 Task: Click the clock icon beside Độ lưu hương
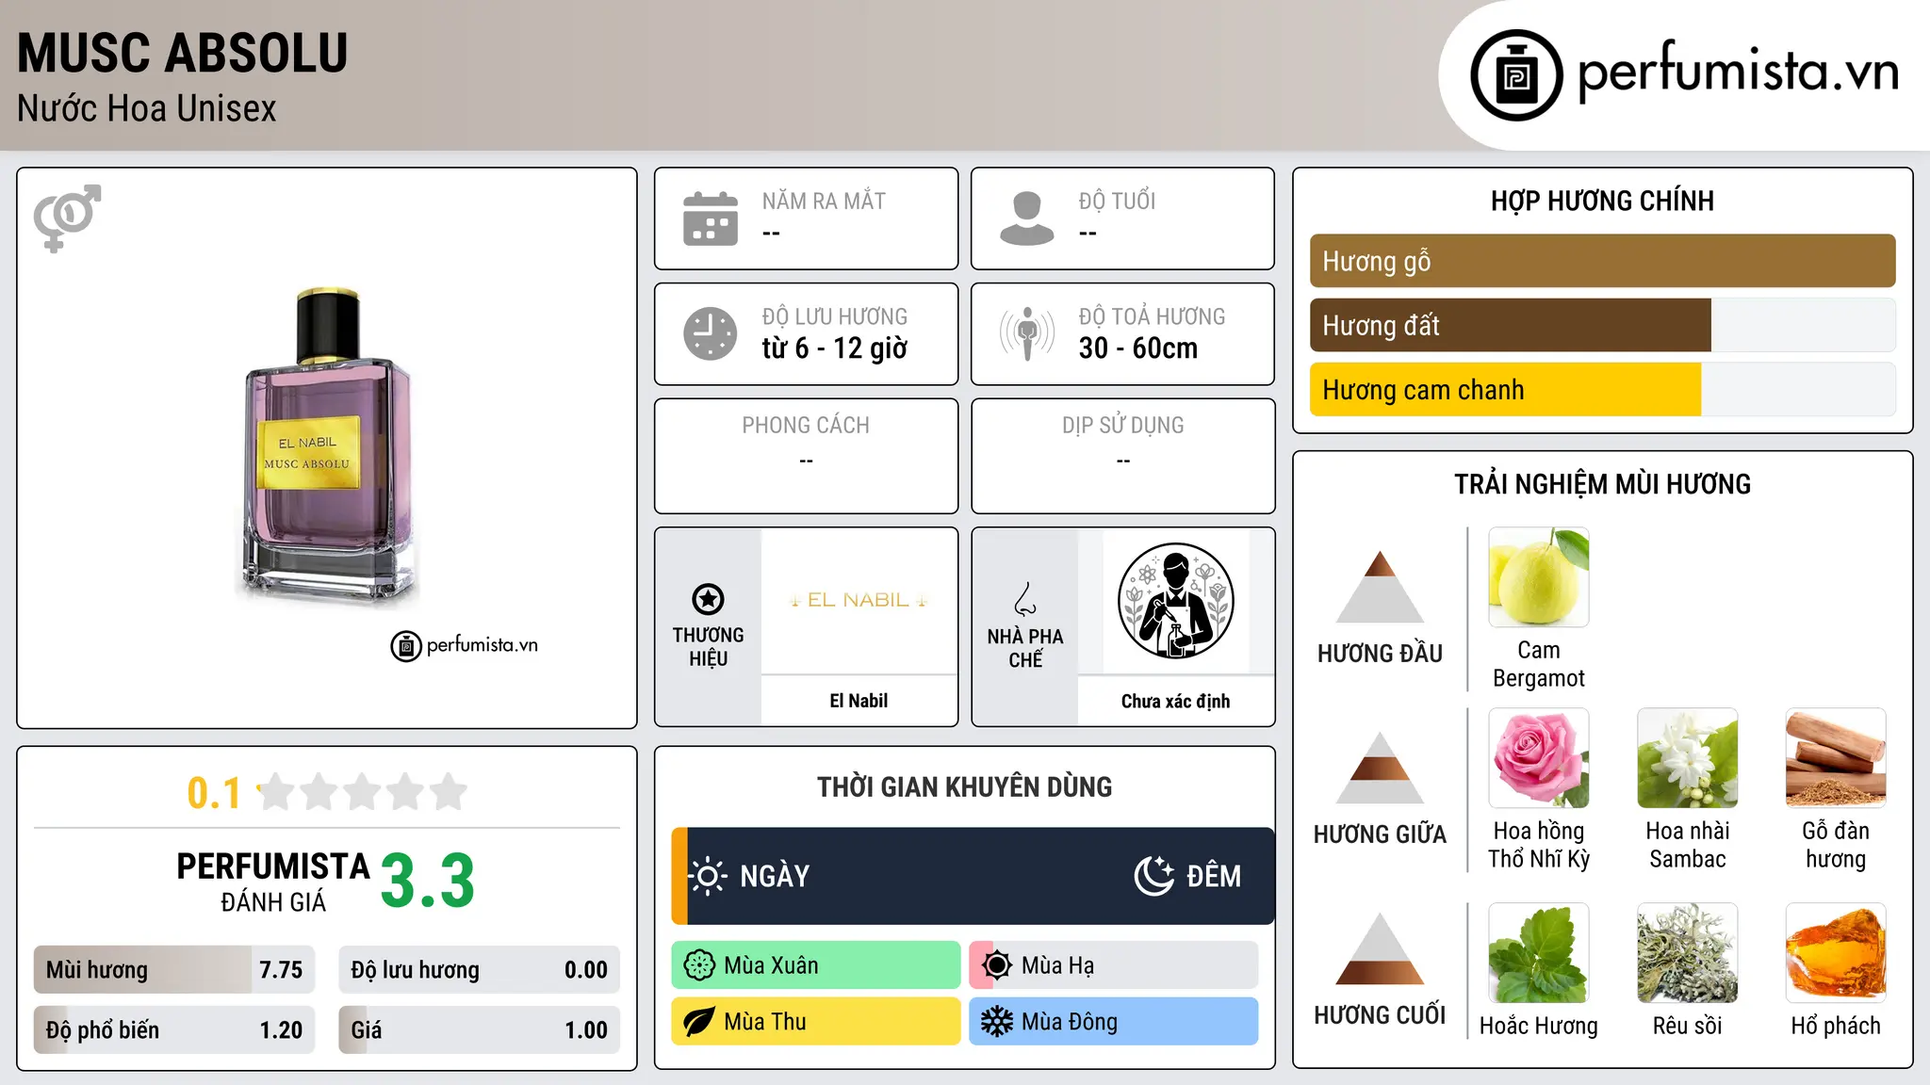coord(711,333)
